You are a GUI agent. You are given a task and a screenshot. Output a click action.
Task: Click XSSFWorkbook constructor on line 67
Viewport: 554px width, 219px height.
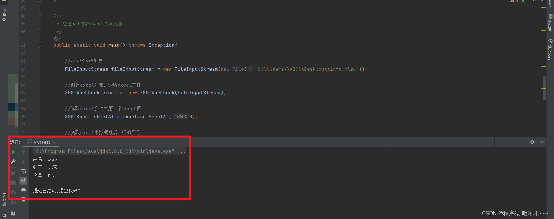(x=157, y=93)
